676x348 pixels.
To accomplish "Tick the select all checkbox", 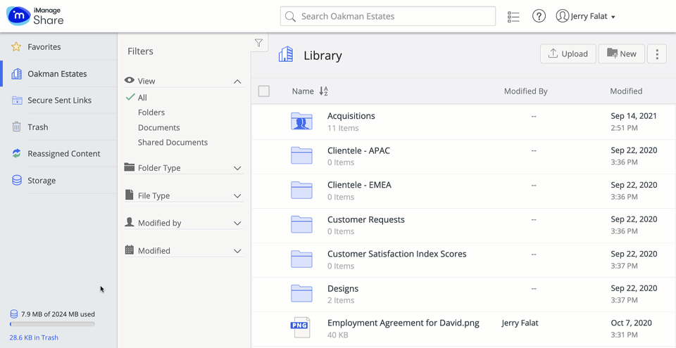I will pos(264,91).
